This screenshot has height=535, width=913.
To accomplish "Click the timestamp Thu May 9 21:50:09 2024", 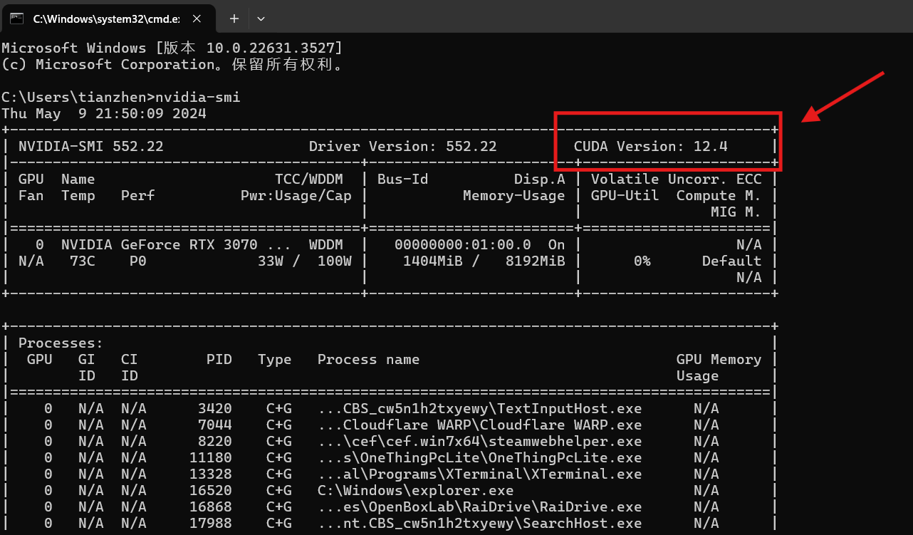I will 104,113.
